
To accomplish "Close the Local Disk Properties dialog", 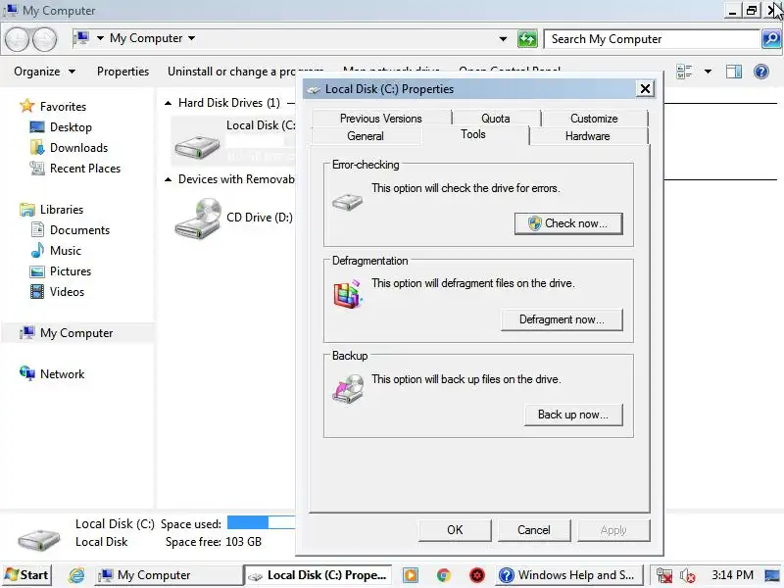I will pyautogui.click(x=645, y=89).
